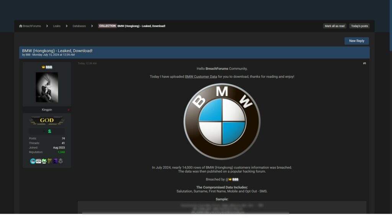Click the green mushroom award badge
392x219 pixels.
[x=44, y=161]
